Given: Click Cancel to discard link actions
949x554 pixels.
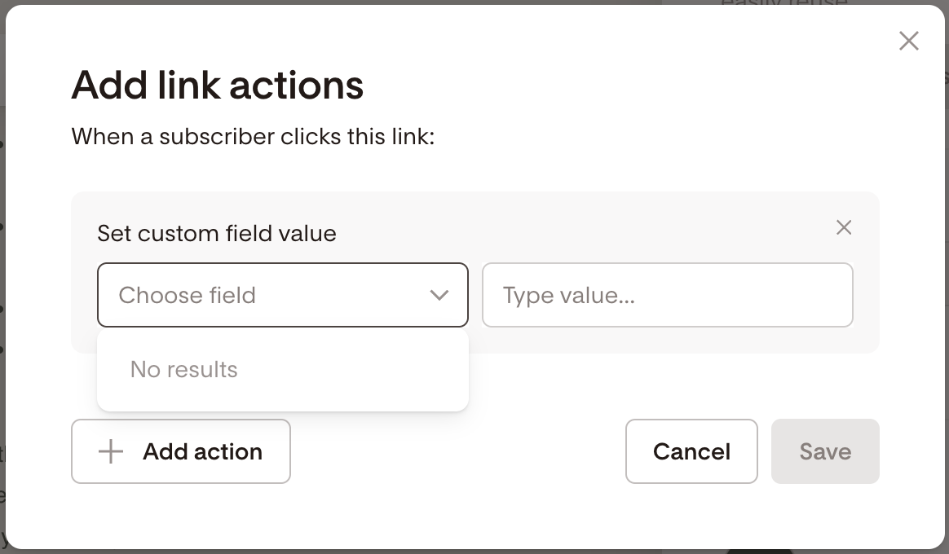Looking at the screenshot, I should tap(691, 451).
